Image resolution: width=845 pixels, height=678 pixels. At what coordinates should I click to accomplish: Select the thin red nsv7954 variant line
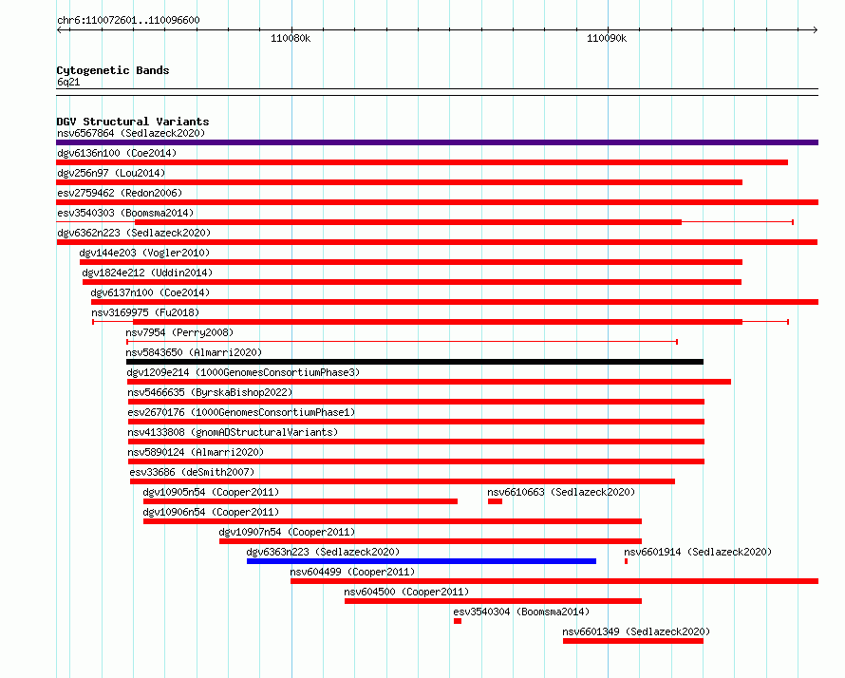[x=402, y=342]
